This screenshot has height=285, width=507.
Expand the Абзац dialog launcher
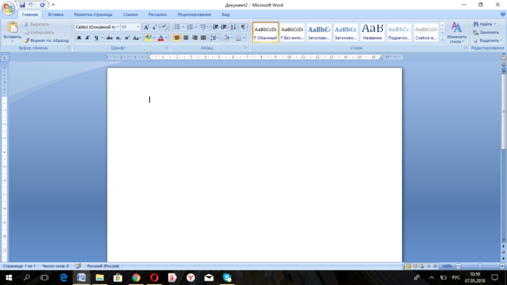(246, 48)
